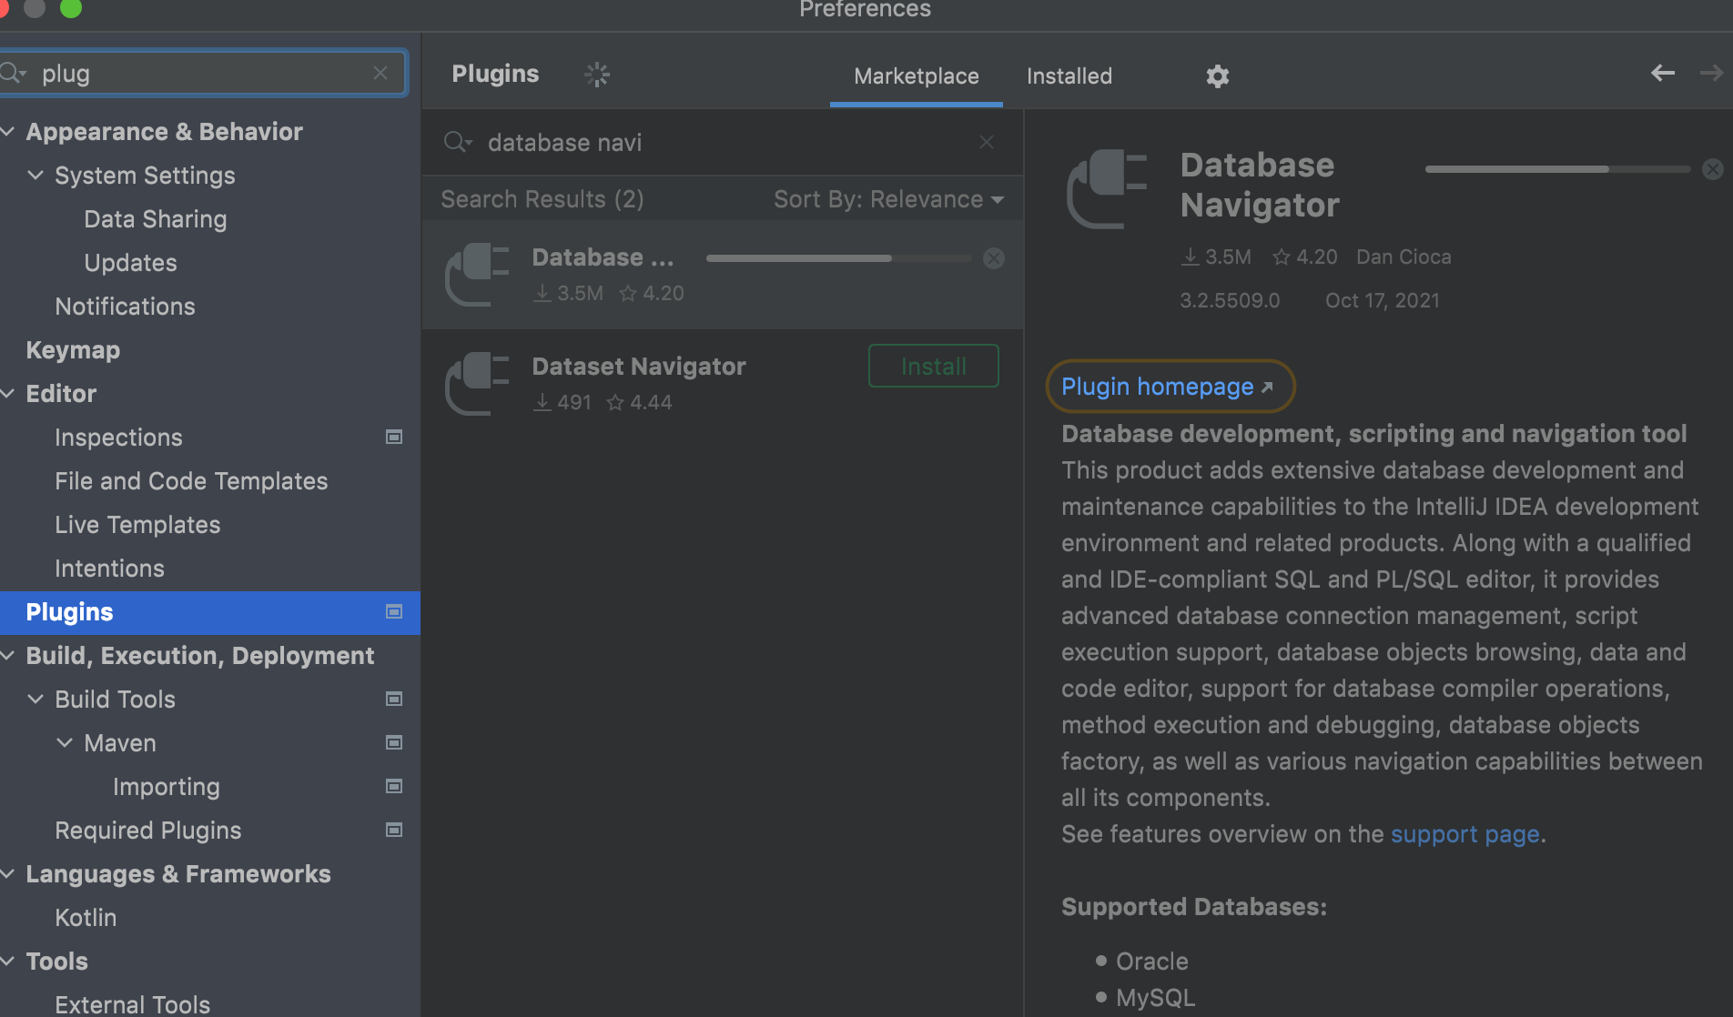This screenshot has width=1733, height=1017.
Task: Open the plugins gear settings menu
Action: tap(1217, 76)
